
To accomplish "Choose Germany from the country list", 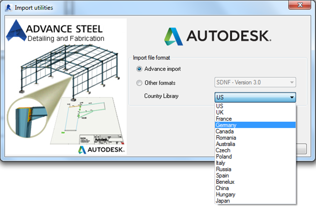I will (x=255, y=125).
